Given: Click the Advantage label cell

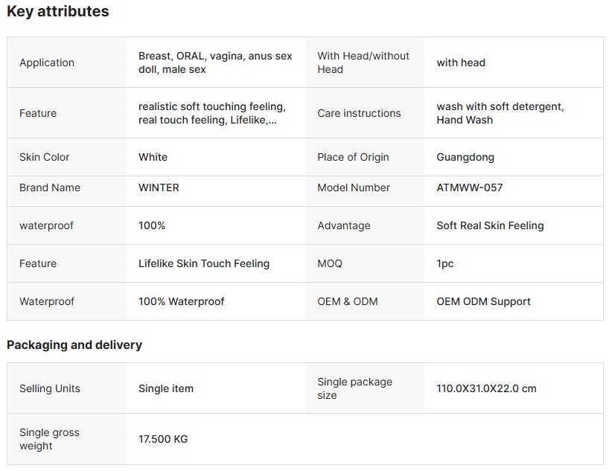Looking at the screenshot, I should 365,225.
